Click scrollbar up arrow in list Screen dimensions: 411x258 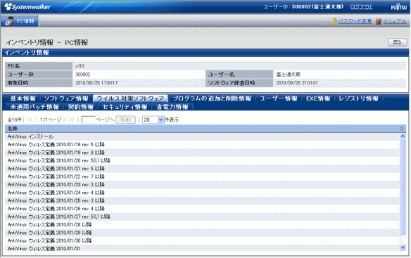[x=403, y=136]
